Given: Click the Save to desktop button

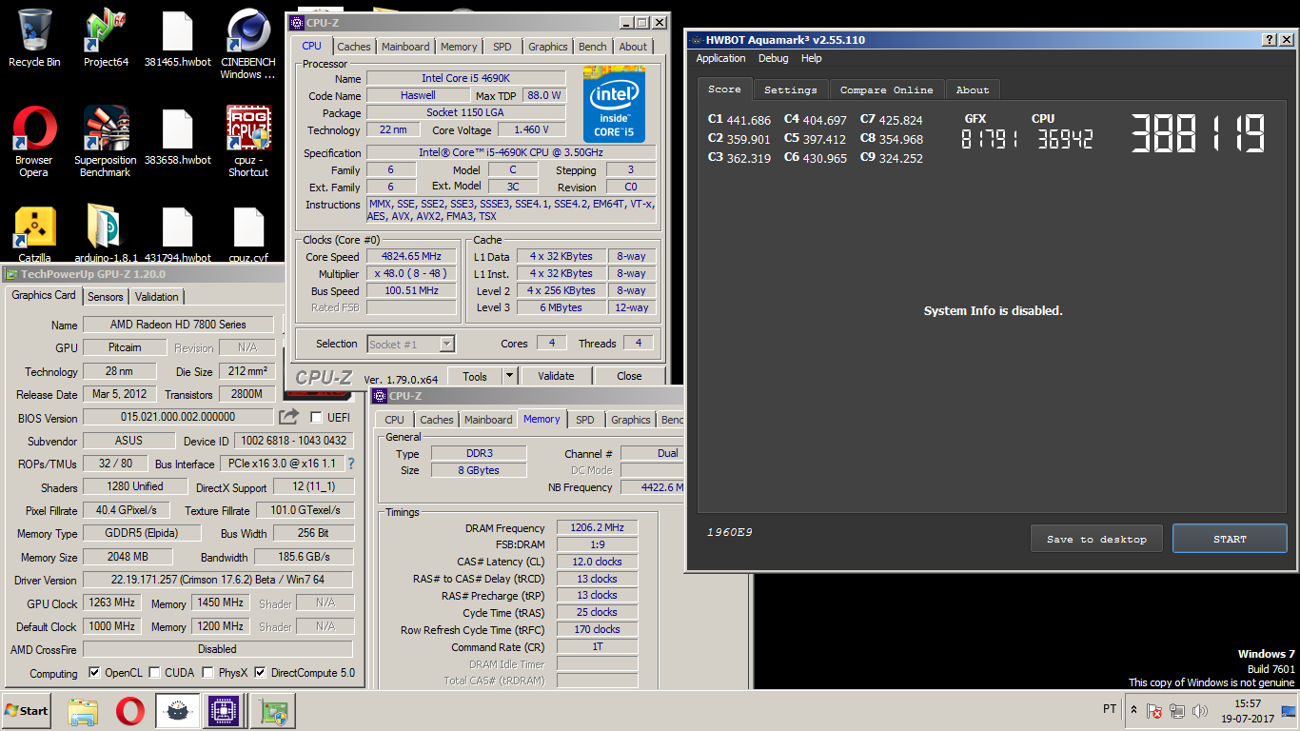Looking at the screenshot, I should pyautogui.click(x=1096, y=539).
